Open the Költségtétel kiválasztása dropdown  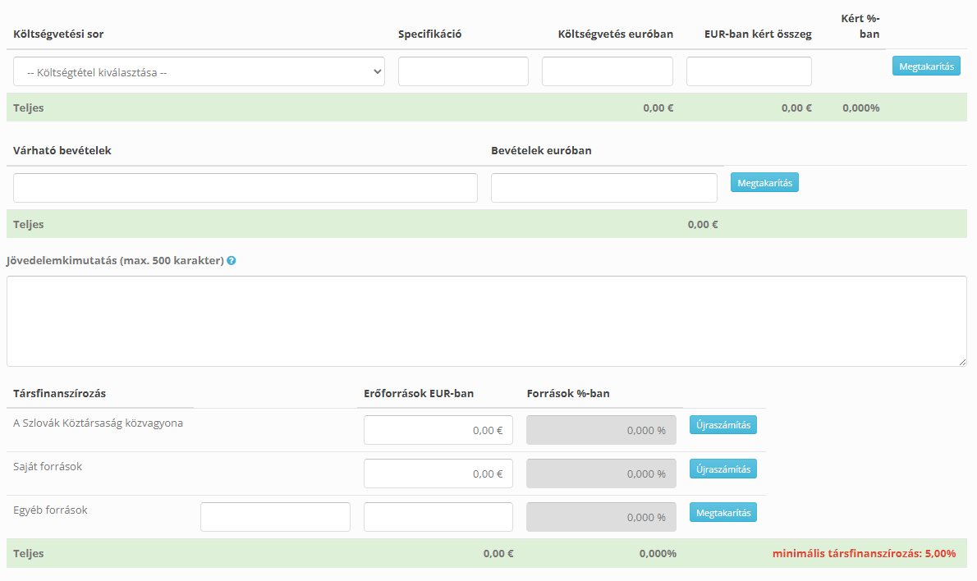tap(199, 71)
